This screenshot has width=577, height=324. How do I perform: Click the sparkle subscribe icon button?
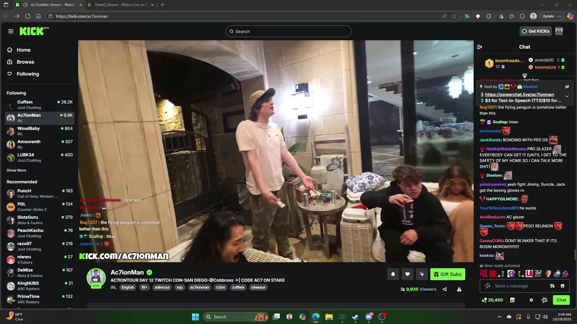coord(422,274)
